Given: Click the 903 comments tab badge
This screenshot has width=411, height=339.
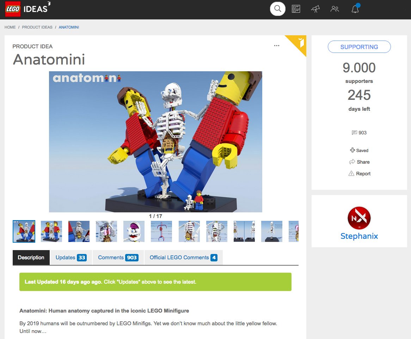Looking at the screenshot, I should [x=131, y=258].
